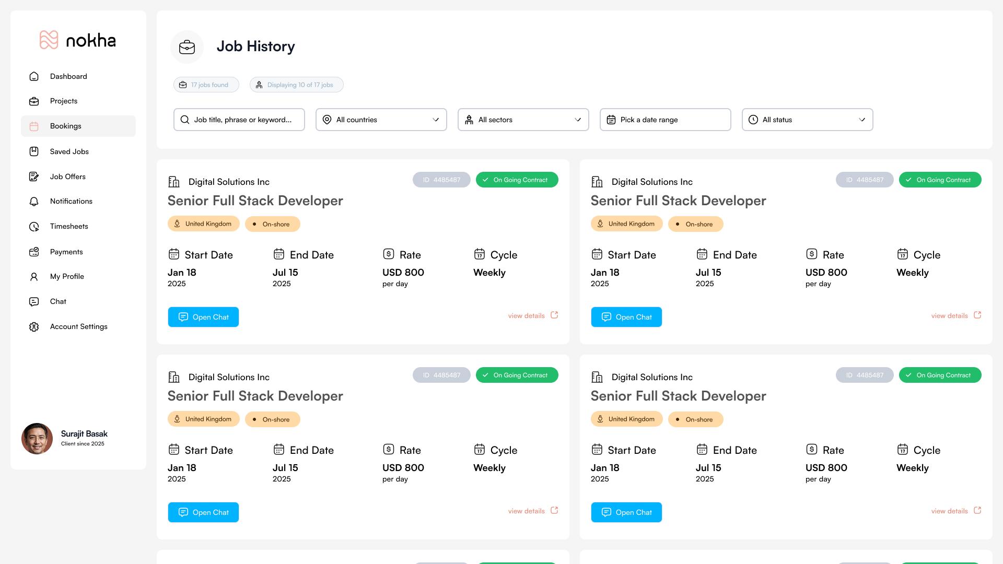
Task: Click the Payments wallet icon
Action: (x=34, y=252)
